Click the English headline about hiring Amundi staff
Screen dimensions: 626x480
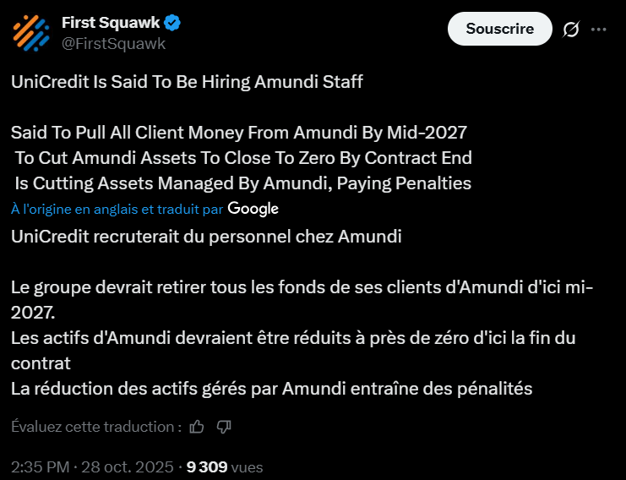pos(187,82)
